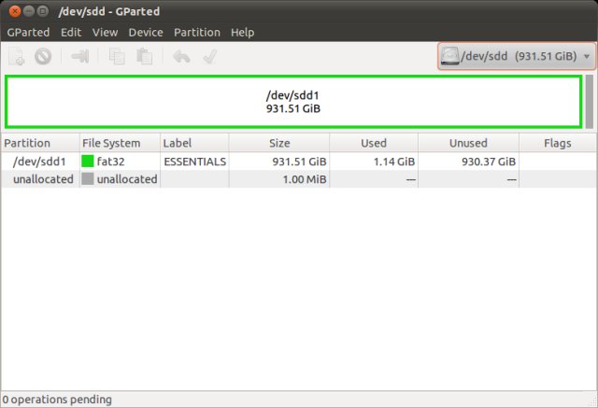This screenshot has width=598, height=408.
Task: Click the New partition toolbar icon
Action: 17,57
